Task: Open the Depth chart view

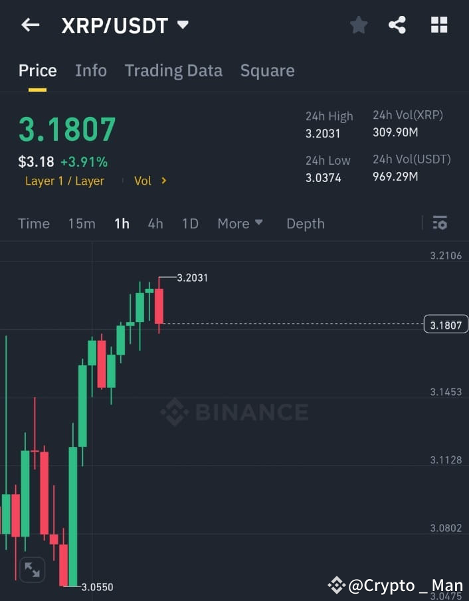Action: point(305,223)
